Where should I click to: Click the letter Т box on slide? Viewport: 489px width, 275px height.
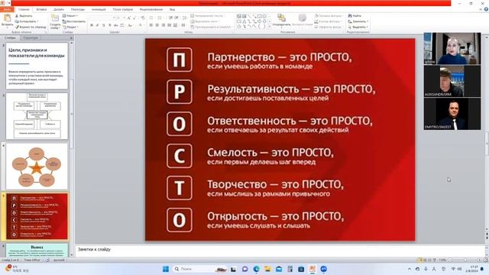(180, 188)
